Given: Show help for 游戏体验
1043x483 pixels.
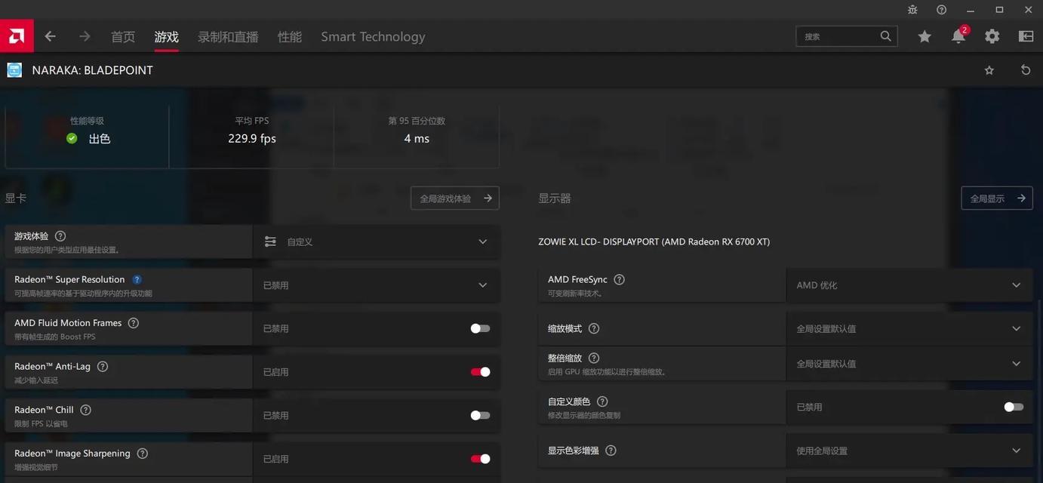Looking at the screenshot, I should 60,236.
